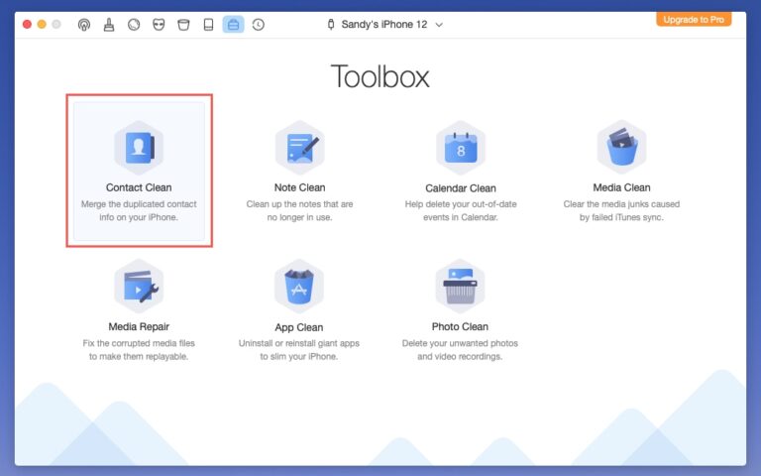The image size is (761, 476).
Task: Click the Photo Clean label text
Action: click(460, 326)
